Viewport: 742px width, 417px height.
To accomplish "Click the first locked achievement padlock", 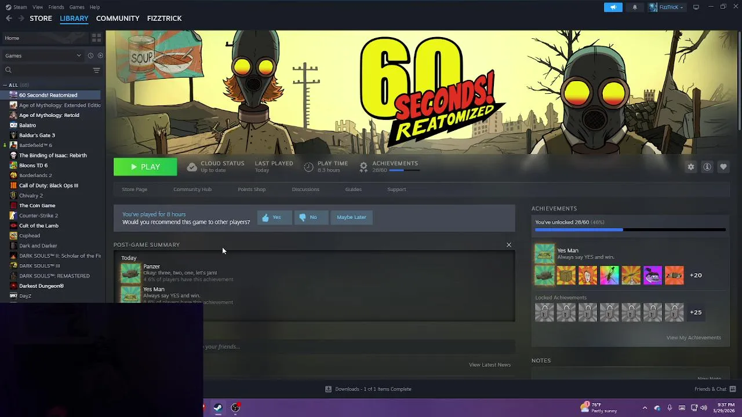I will pyautogui.click(x=544, y=312).
